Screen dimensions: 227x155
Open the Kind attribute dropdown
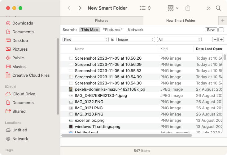85,39
